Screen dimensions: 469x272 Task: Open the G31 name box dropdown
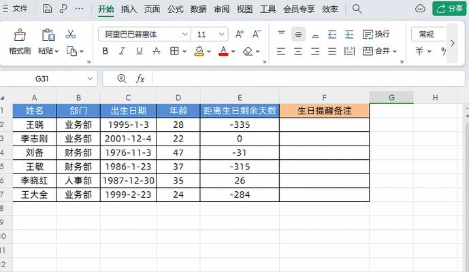coord(90,79)
